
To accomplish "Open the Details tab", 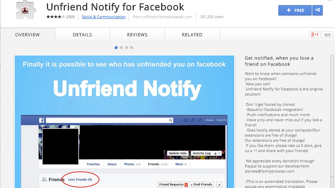I will [82, 35].
